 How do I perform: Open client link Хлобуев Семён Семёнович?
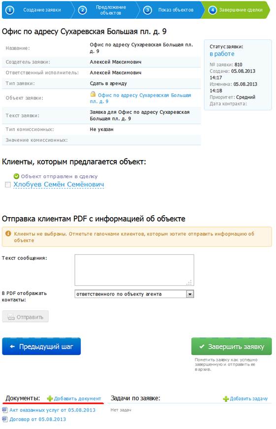59,184
